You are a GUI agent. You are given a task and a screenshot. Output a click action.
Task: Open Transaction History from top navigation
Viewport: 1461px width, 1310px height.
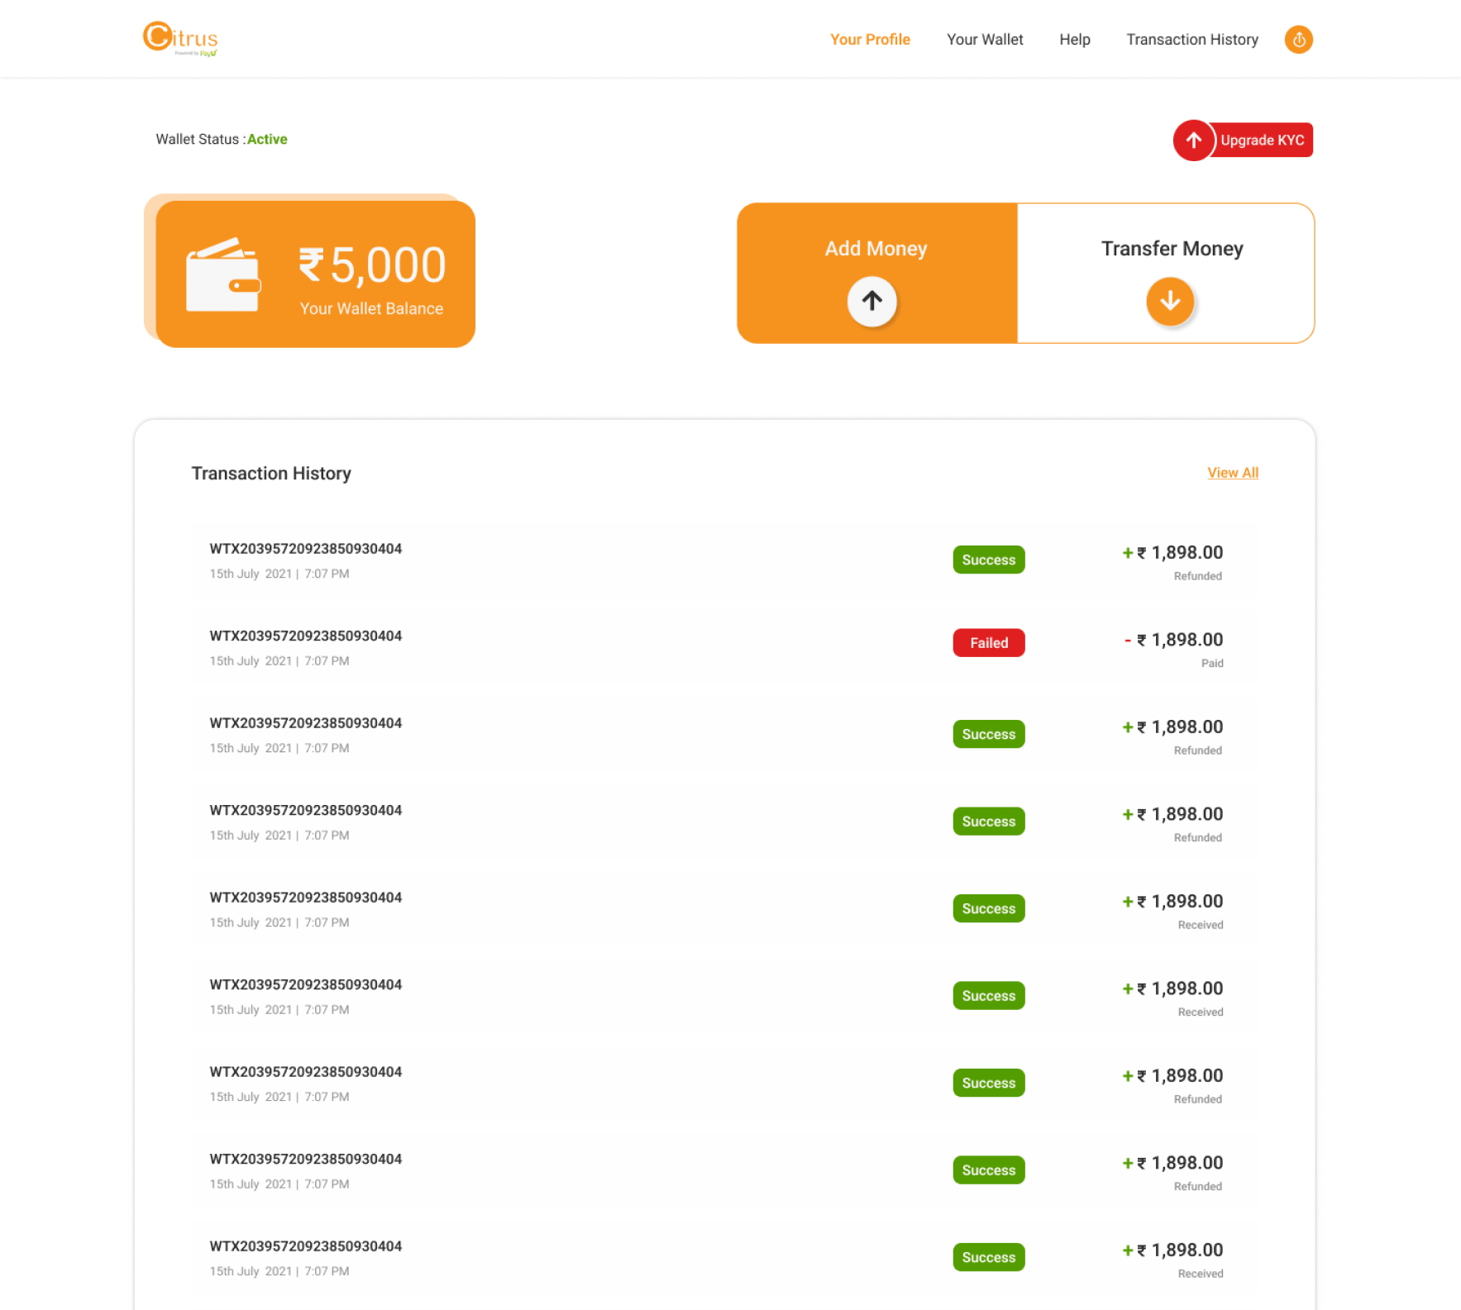click(x=1191, y=39)
